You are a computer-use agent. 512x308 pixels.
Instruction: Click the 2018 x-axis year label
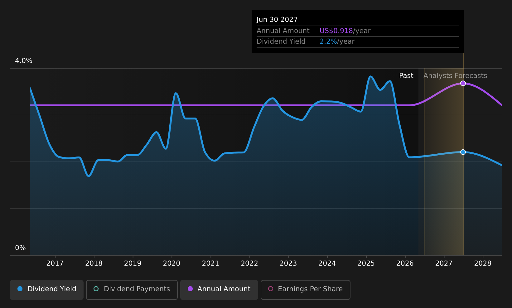point(94,263)
